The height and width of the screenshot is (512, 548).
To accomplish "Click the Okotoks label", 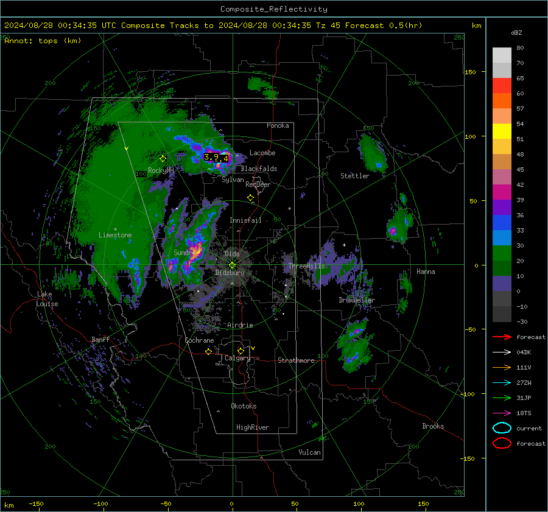I will (244, 406).
